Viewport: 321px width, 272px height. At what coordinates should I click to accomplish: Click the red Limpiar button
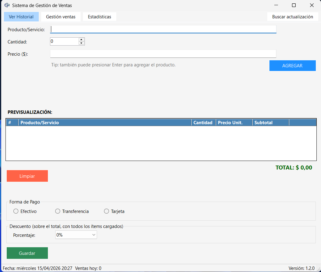27,176
